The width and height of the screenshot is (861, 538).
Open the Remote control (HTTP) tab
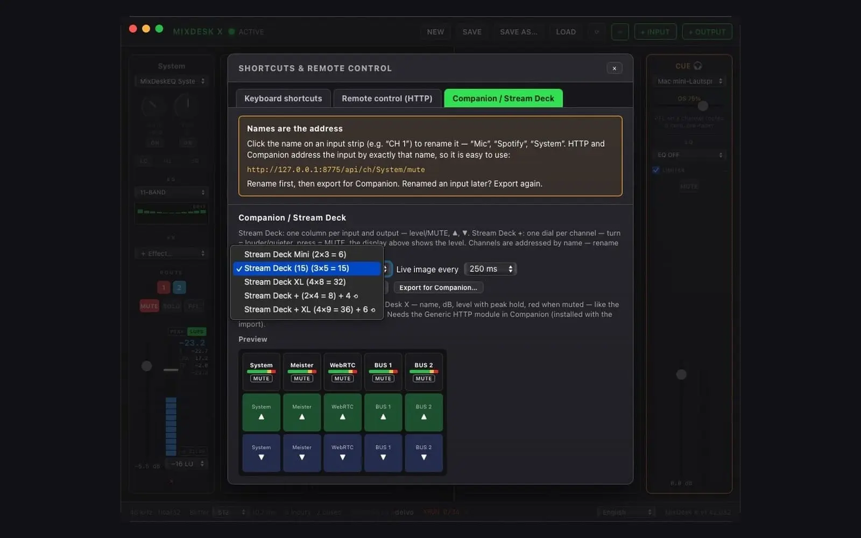point(387,98)
